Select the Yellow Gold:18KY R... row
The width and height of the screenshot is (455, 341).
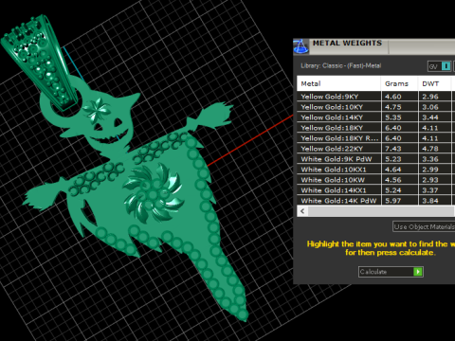tap(376, 138)
